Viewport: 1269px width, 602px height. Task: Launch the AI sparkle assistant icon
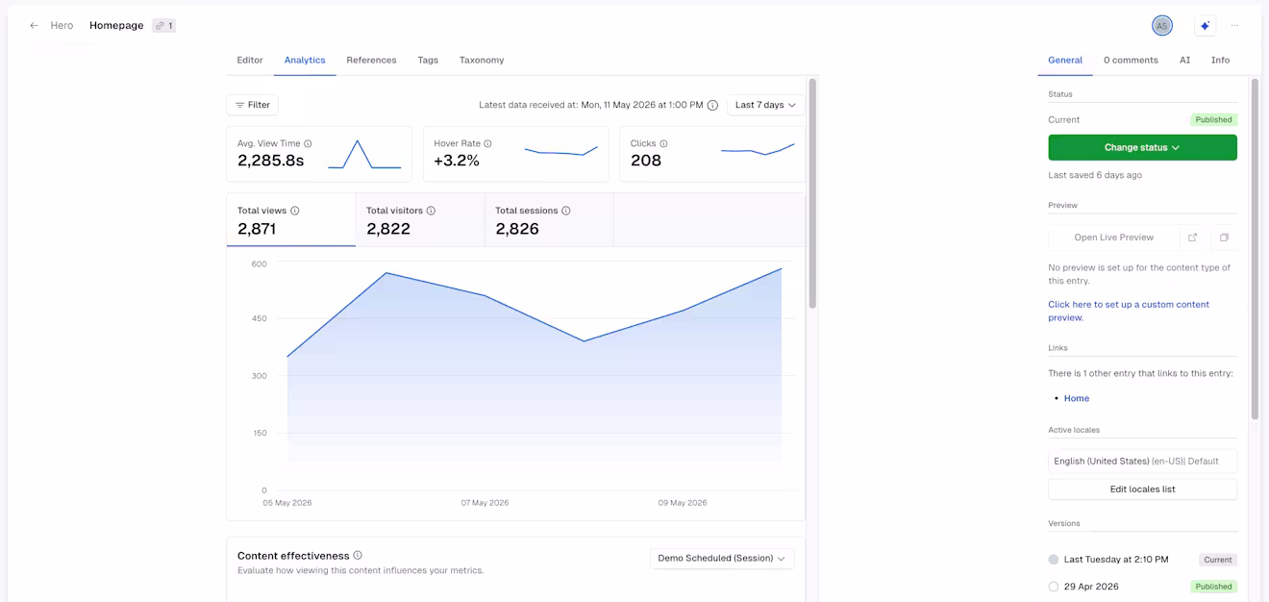[x=1205, y=26]
